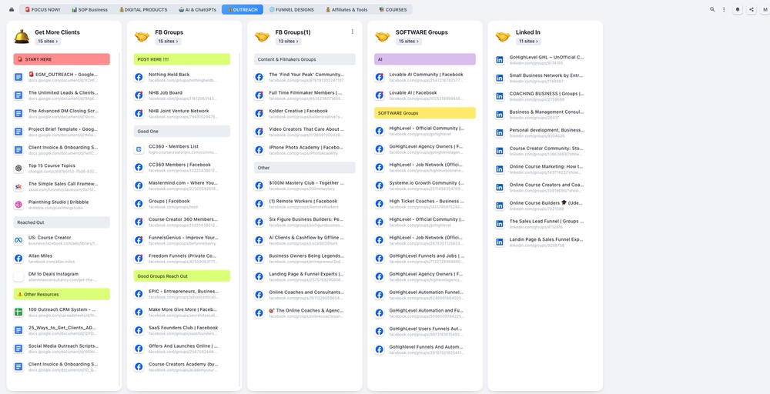
Task: Open the COURSES tab
Action: [x=393, y=9]
